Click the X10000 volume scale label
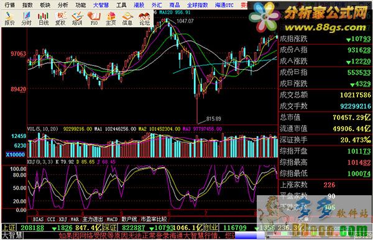The width and height of the screenshot is (373, 240). (15, 155)
